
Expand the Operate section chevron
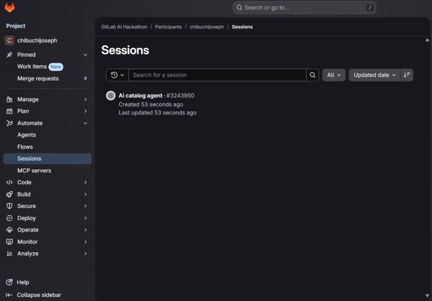(85, 230)
